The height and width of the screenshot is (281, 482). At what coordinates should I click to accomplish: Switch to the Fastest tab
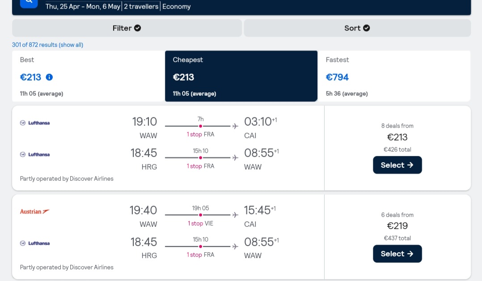click(394, 76)
